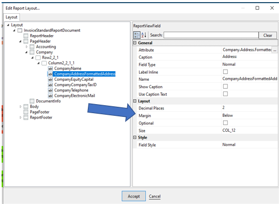Select the CompanyEquityCapital tree item

pos(73,79)
